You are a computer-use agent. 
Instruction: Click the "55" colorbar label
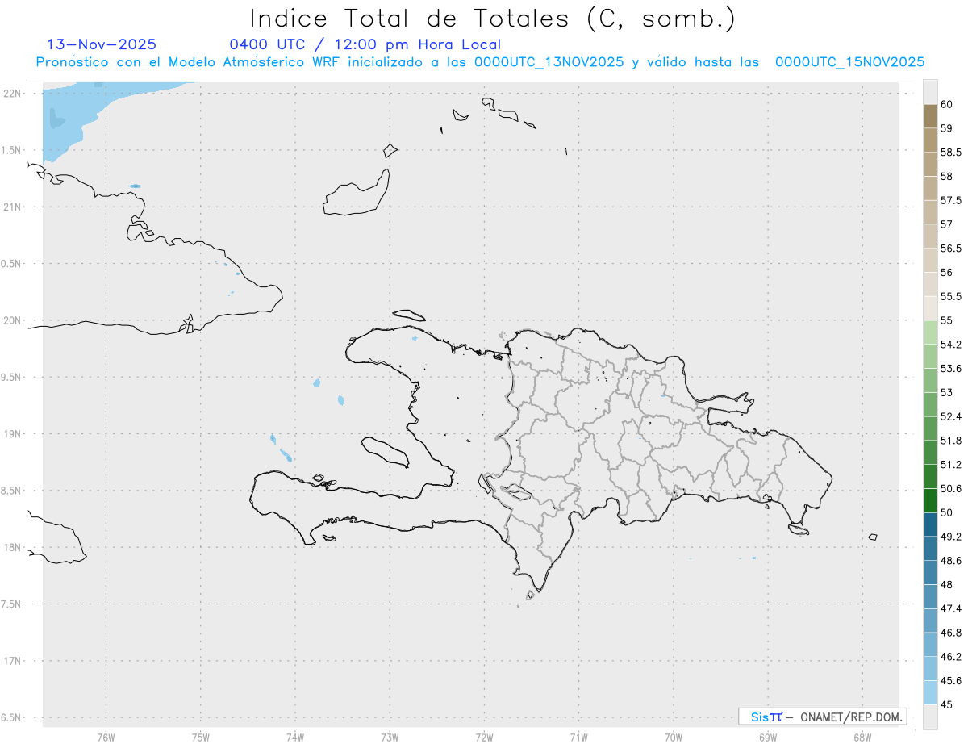[946, 320]
